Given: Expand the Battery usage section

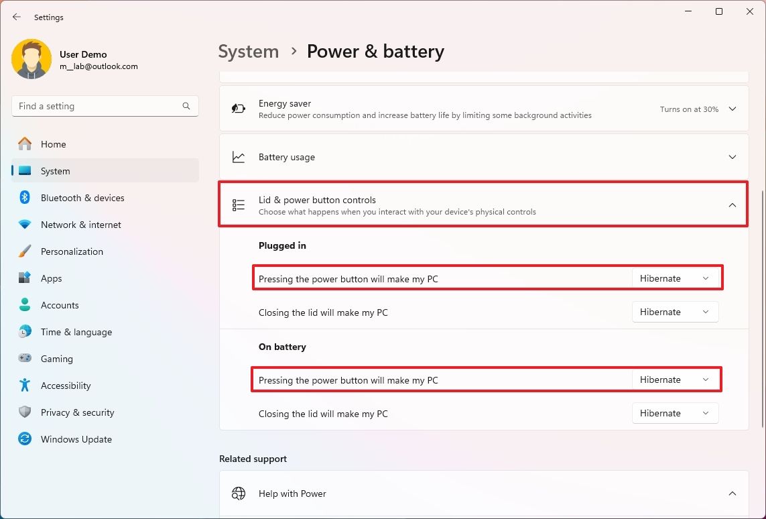Looking at the screenshot, I should pos(732,157).
